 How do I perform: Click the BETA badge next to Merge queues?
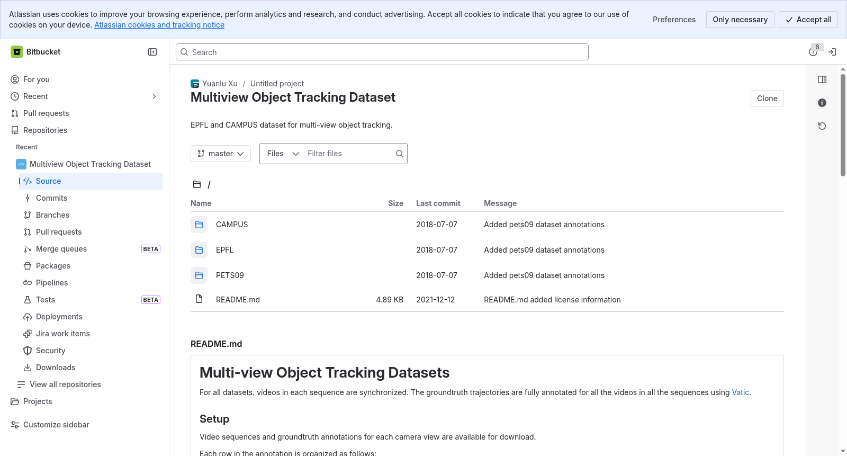pyautogui.click(x=151, y=249)
